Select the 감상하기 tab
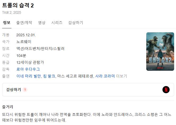This screenshot has width=176, height=125. (x=76, y=23)
